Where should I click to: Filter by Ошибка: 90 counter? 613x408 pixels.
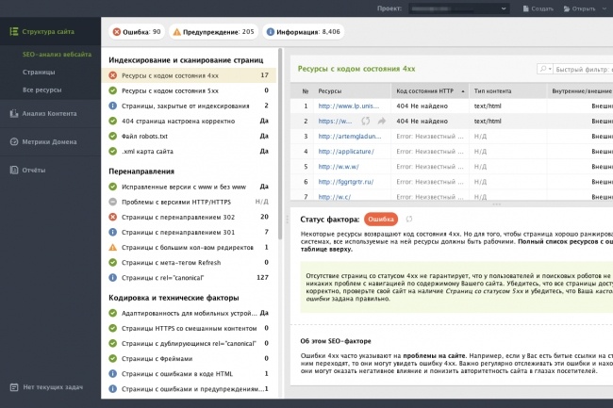[137, 32]
